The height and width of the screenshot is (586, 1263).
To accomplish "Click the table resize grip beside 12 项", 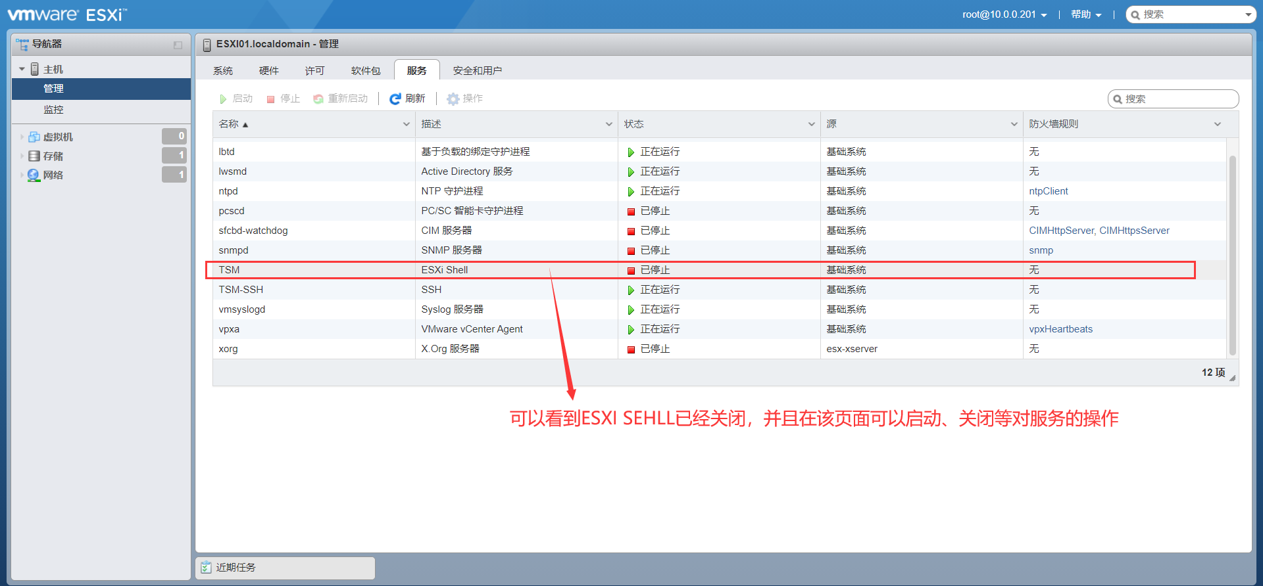I will pos(1232,378).
